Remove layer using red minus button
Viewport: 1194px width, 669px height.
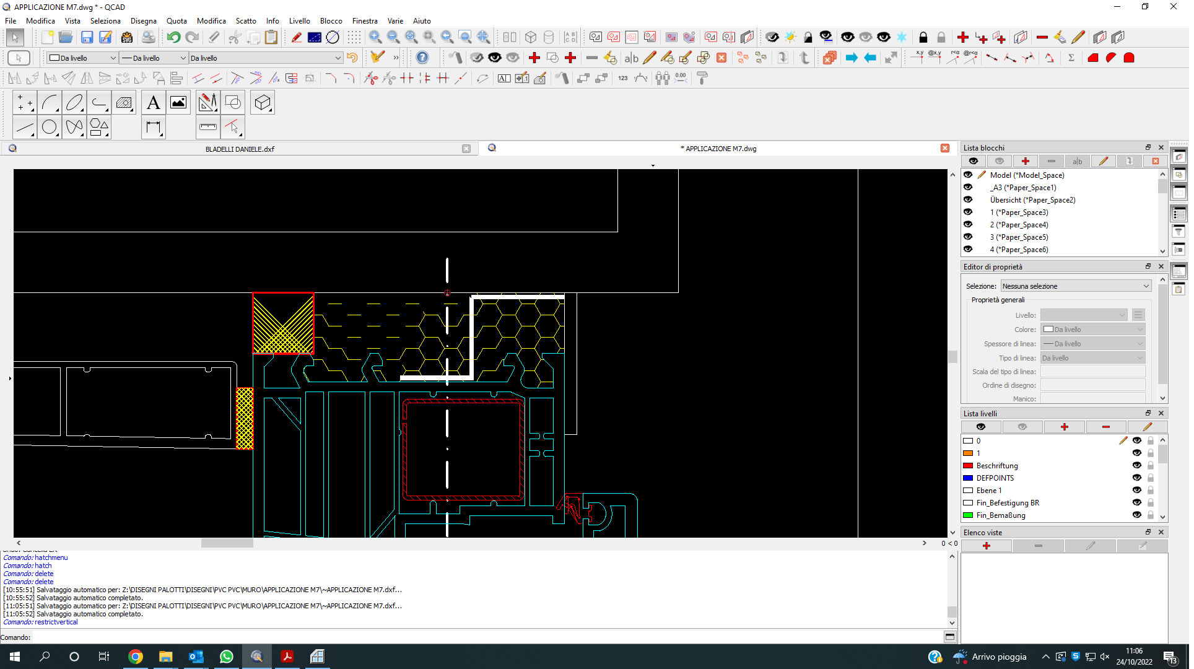[1106, 427]
